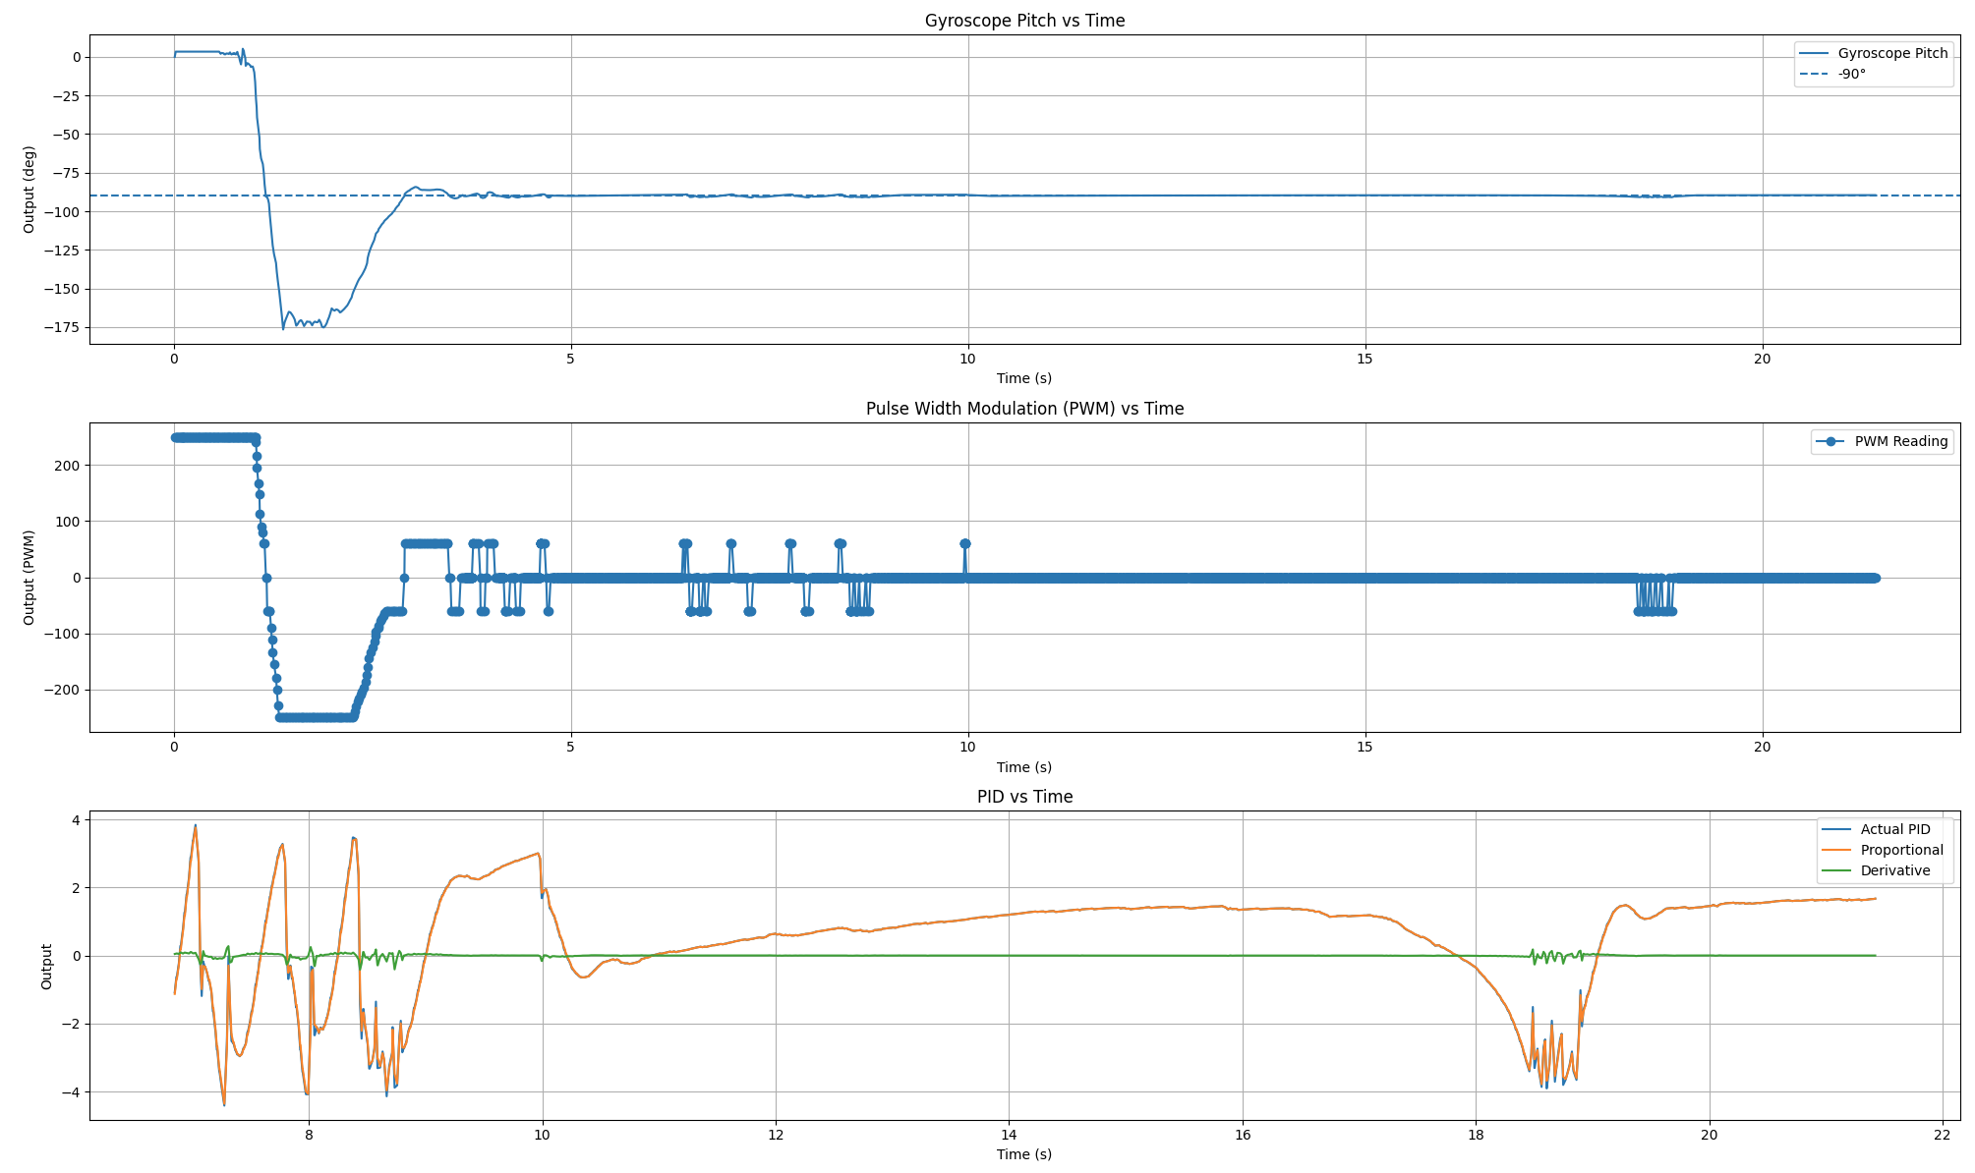Screen dimensions: 1975x1173
Task: Click the 'Pulse Width Modulation (PWM) vs Time' title
Action: (x=1024, y=409)
